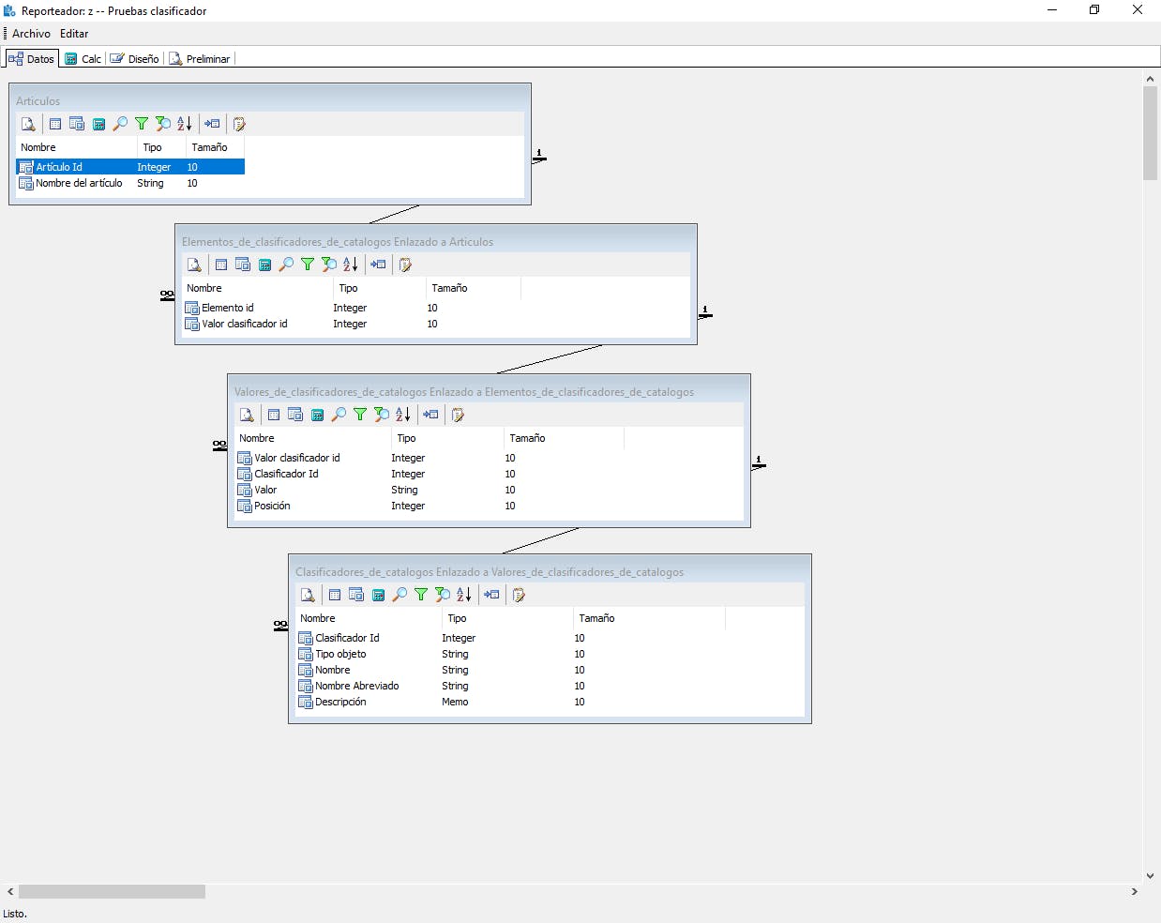Image resolution: width=1161 pixels, height=923 pixels.
Task: Switch to the Calc tab
Action: [83, 58]
